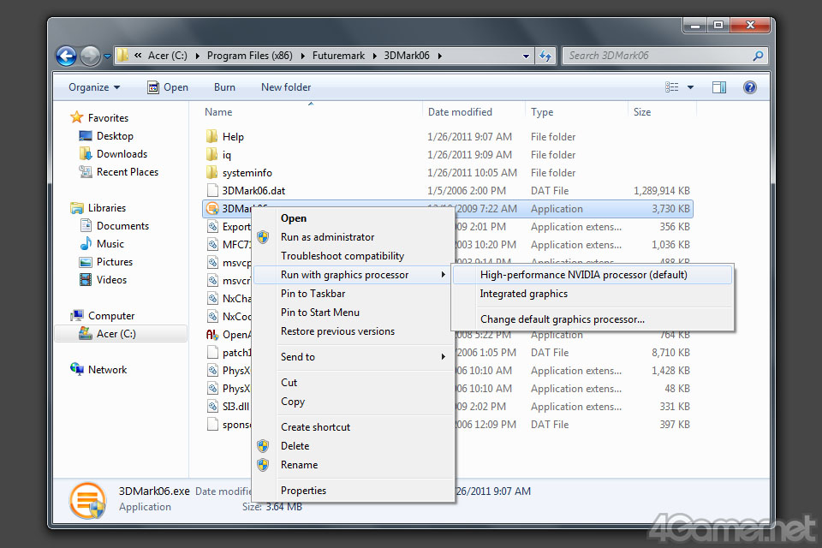Screen dimensions: 822x548
Task: Open the recent pages dropdown arrow
Action: click(107, 57)
